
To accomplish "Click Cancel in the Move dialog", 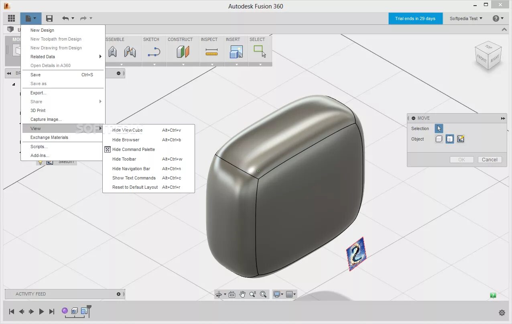I will pos(490,160).
